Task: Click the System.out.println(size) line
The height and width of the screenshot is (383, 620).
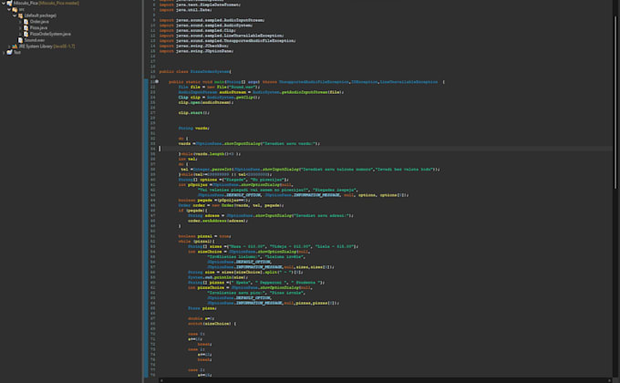Action: tap(218, 277)
